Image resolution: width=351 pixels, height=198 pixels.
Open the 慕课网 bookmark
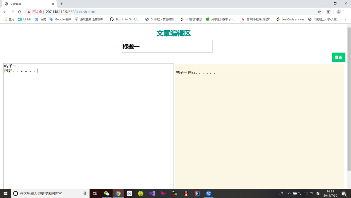pyautogui.click(x=257, y=19)
